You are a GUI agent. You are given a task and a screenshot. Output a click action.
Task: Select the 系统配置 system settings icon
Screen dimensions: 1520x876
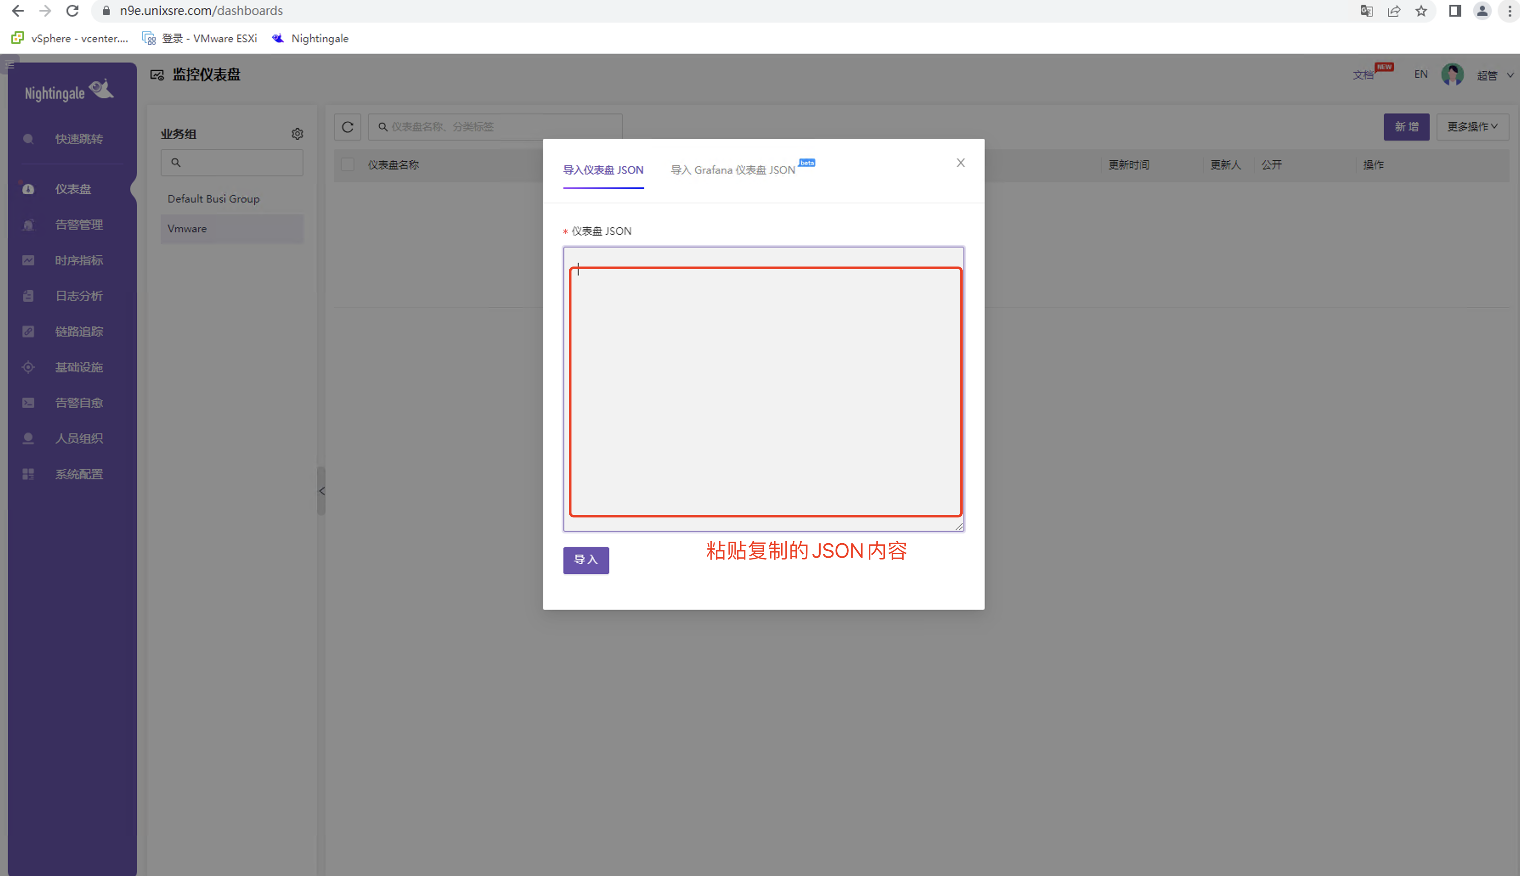point(28,474)
